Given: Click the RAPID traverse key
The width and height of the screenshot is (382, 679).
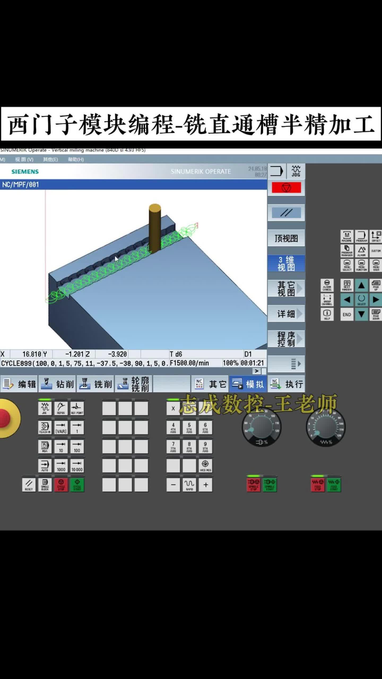Looking at the screenshot, I should (x=189, y=485).
